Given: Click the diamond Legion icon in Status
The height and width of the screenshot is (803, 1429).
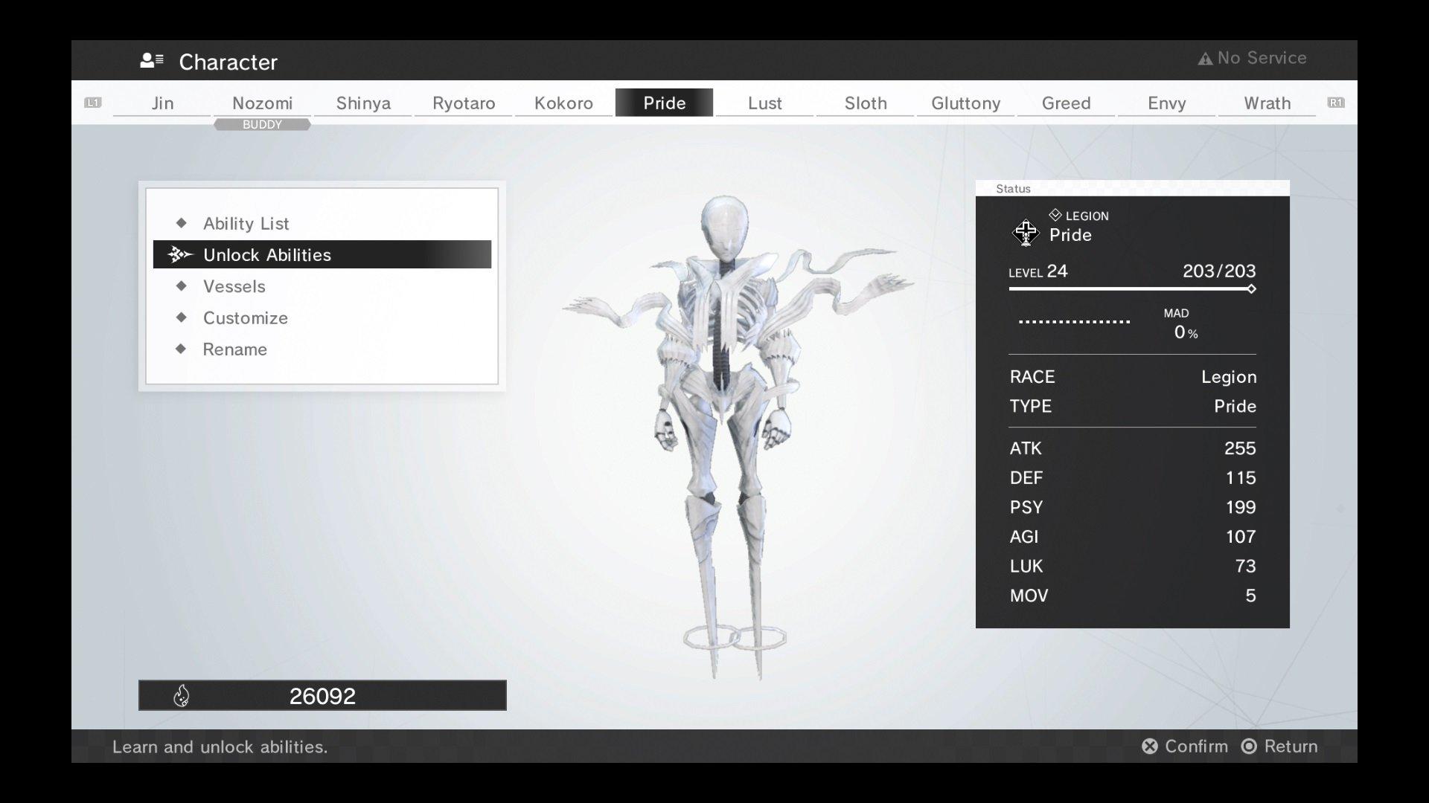Looking at the screenshot, I should 1055,216.
